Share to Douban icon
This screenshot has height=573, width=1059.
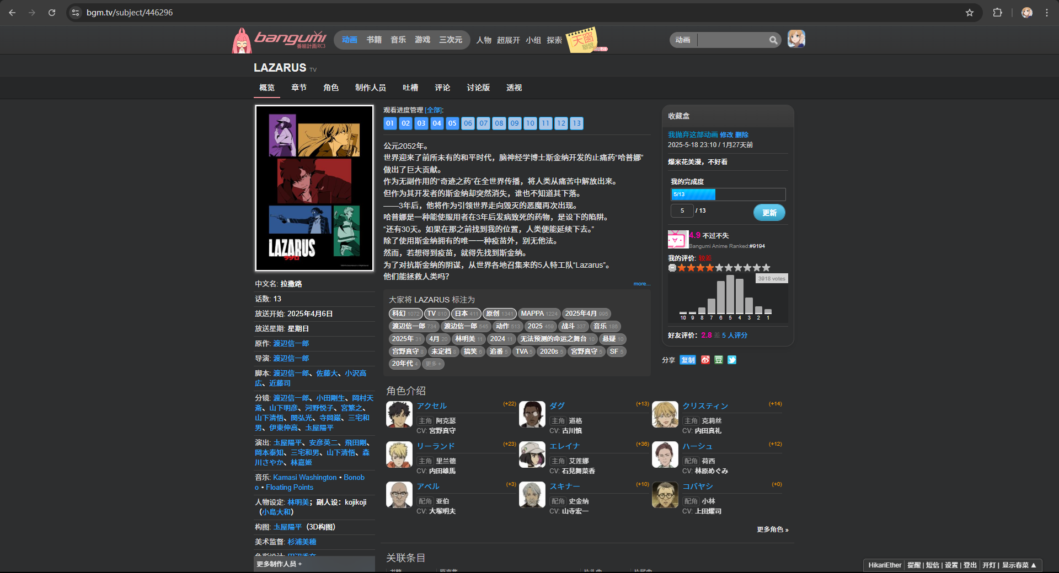point(718,360)
